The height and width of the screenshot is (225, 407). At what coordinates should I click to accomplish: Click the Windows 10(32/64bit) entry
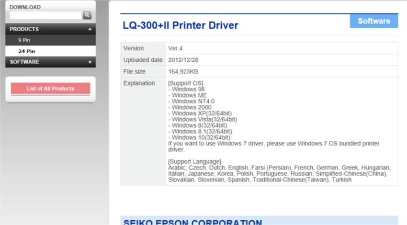[x=199, y=137]
